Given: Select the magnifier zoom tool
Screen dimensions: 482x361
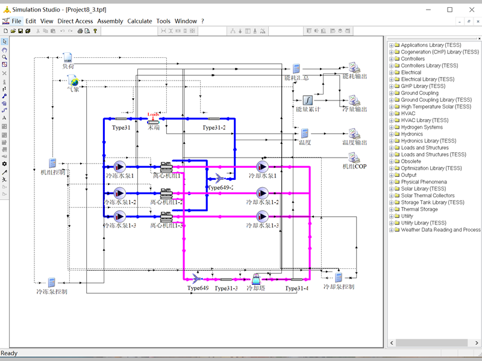Looking at the screenshot, I should tap(5, 57).
